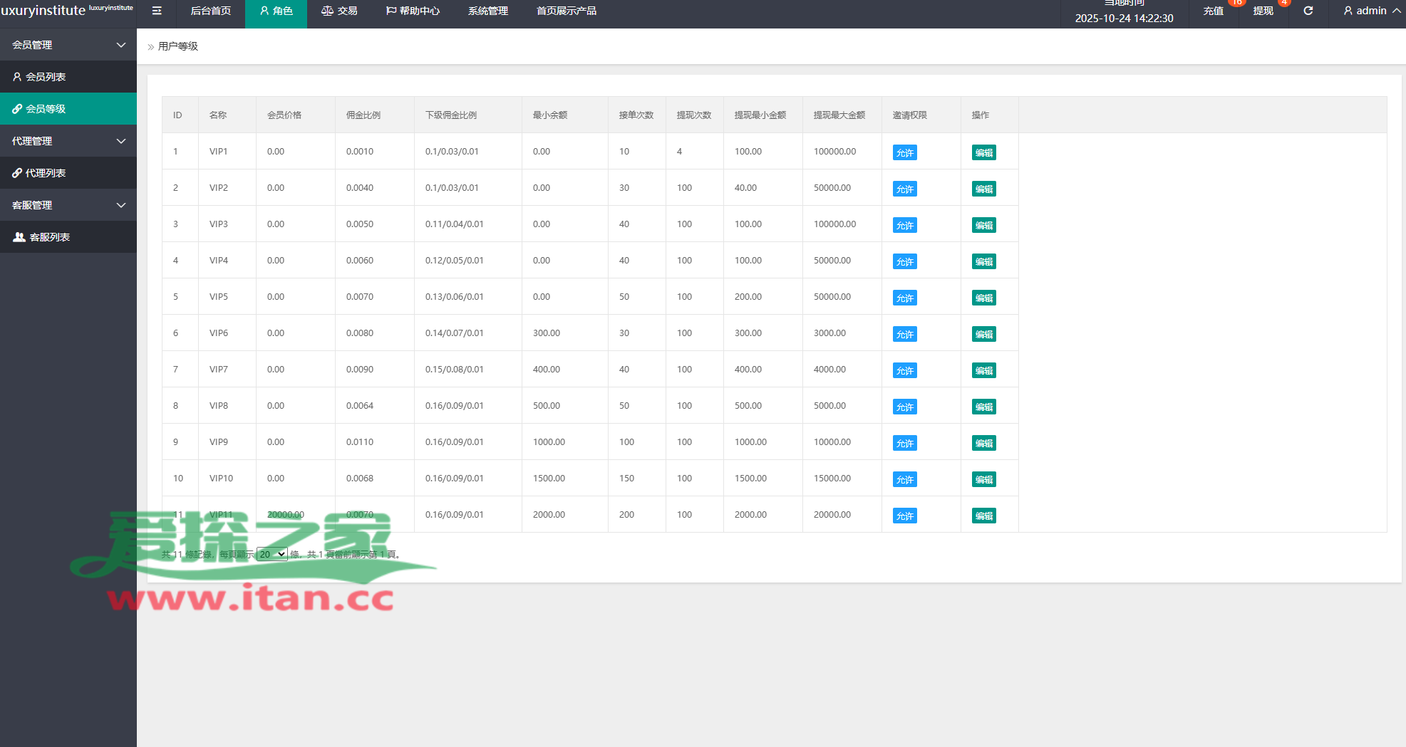
Task: Open the 充值 notifications link
Action: point(1213,11)
